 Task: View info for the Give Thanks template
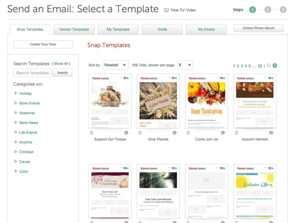point(175,132)
